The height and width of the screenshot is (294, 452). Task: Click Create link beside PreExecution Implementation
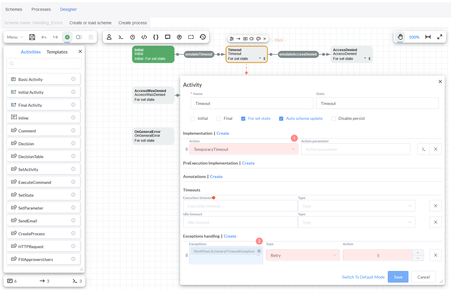pyautogui.click(x=248, y=163)
